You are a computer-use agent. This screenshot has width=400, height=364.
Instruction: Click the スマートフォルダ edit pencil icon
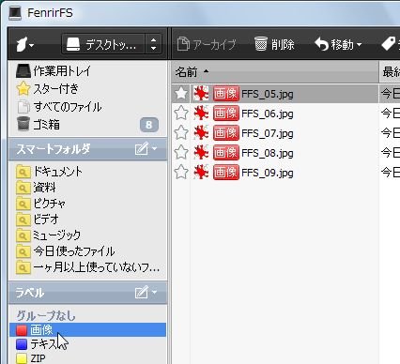tap(142, 148)
